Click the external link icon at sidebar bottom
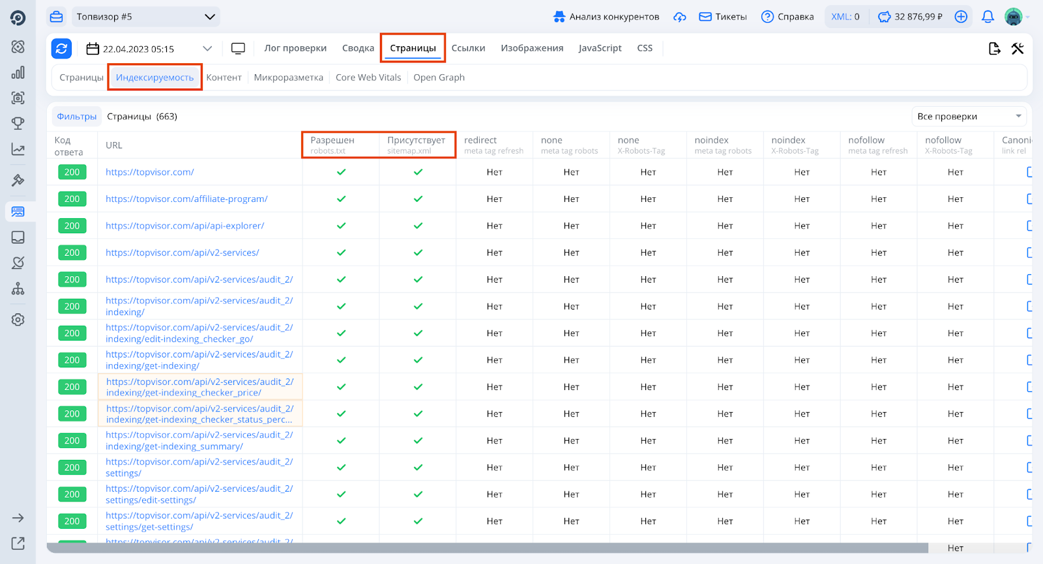 18,543
